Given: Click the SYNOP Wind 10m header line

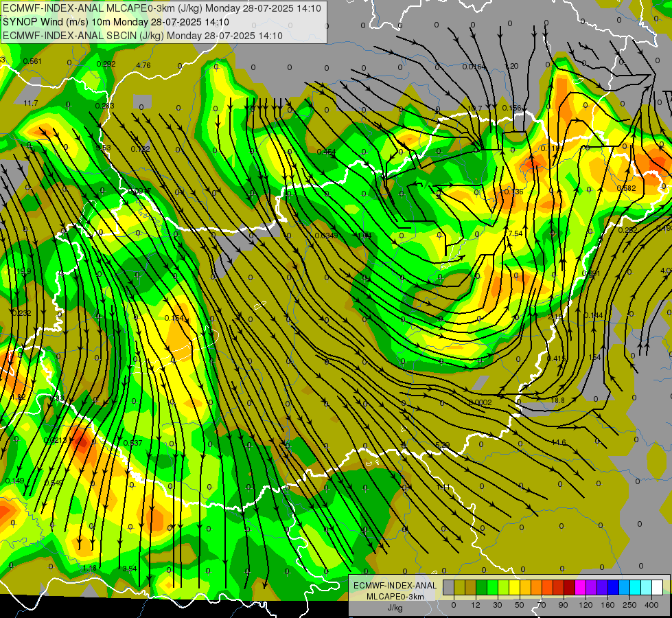Looking at the screenshot, I should click(x=116, y=22).
